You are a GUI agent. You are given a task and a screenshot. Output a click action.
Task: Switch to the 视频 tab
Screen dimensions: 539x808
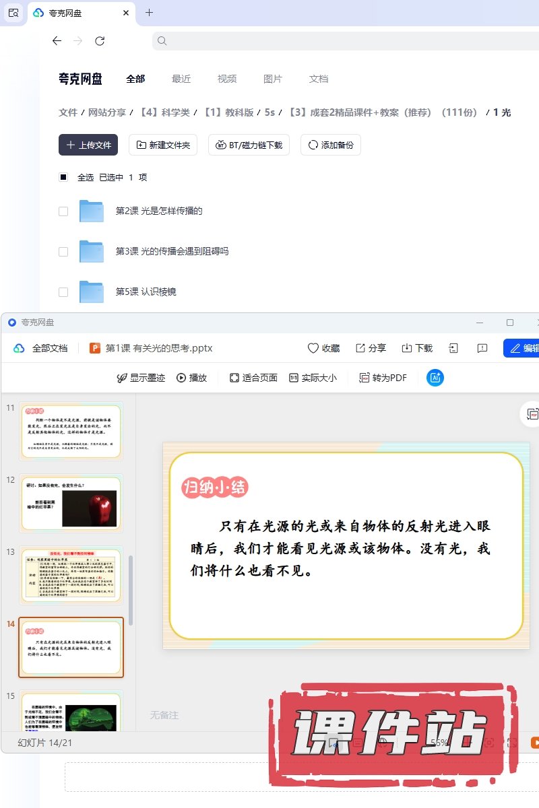(x=227, y=79)
